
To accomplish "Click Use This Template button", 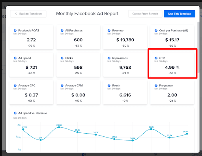I will [180, 14].
